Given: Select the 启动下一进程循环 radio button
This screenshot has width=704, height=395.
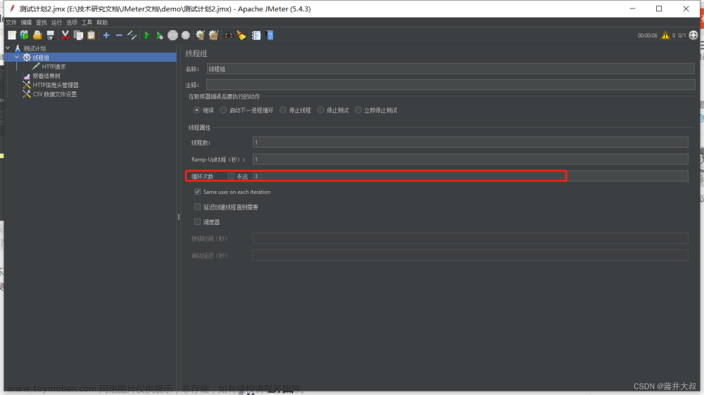Looking at the screenshot, I should [x=223, y=110].
